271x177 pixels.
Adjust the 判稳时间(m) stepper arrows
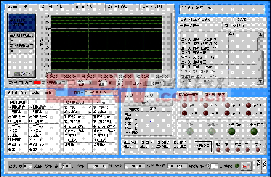pyautogui.click(x=209, y=166)
